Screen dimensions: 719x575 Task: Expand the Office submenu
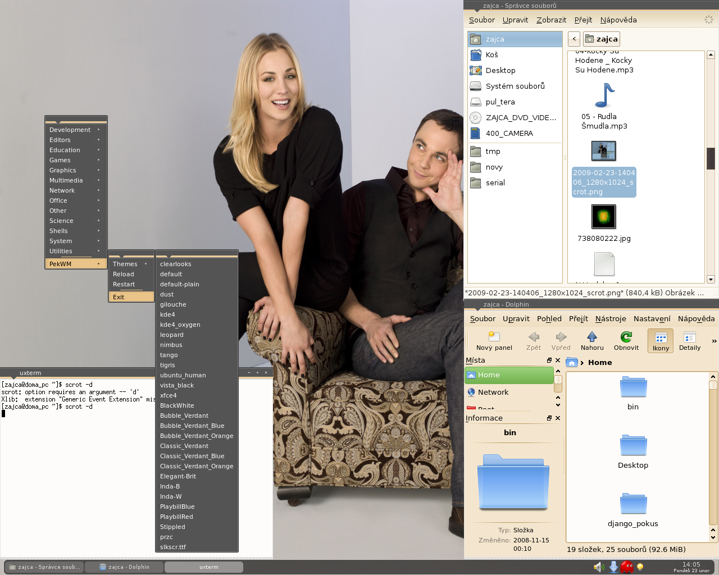(x=76, y=200)
